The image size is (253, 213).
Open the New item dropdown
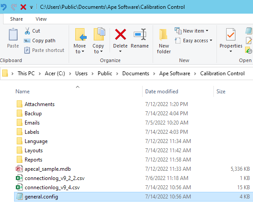tap(191, 31)
